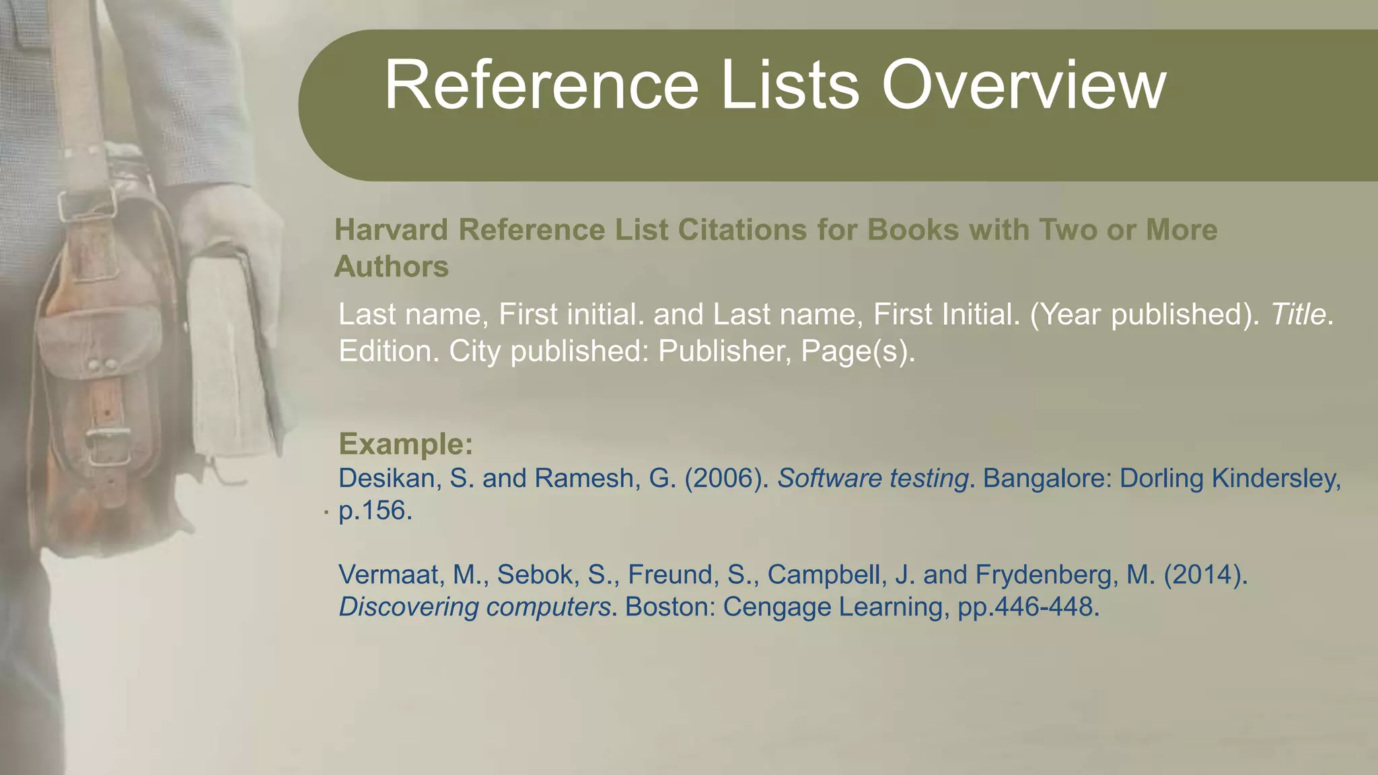Click the page reference "p.156."
1378x775 pixels.
(x=375, y=511)
